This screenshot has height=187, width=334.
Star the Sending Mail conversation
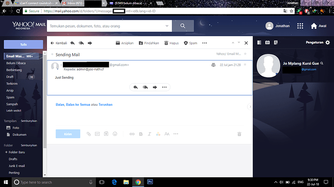coord(245,54)
